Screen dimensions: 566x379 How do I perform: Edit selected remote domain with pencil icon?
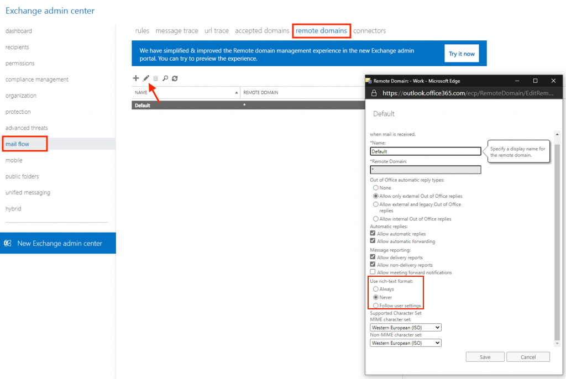146,78
